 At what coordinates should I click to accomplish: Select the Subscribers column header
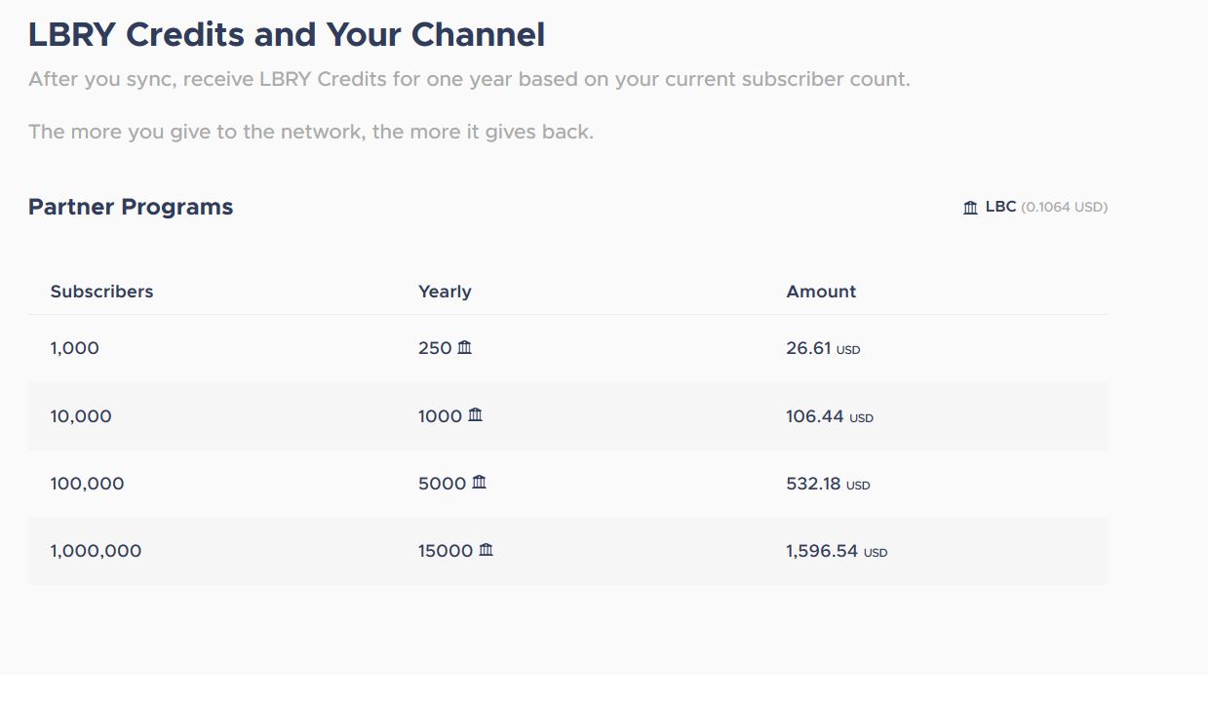pos(101,292)
